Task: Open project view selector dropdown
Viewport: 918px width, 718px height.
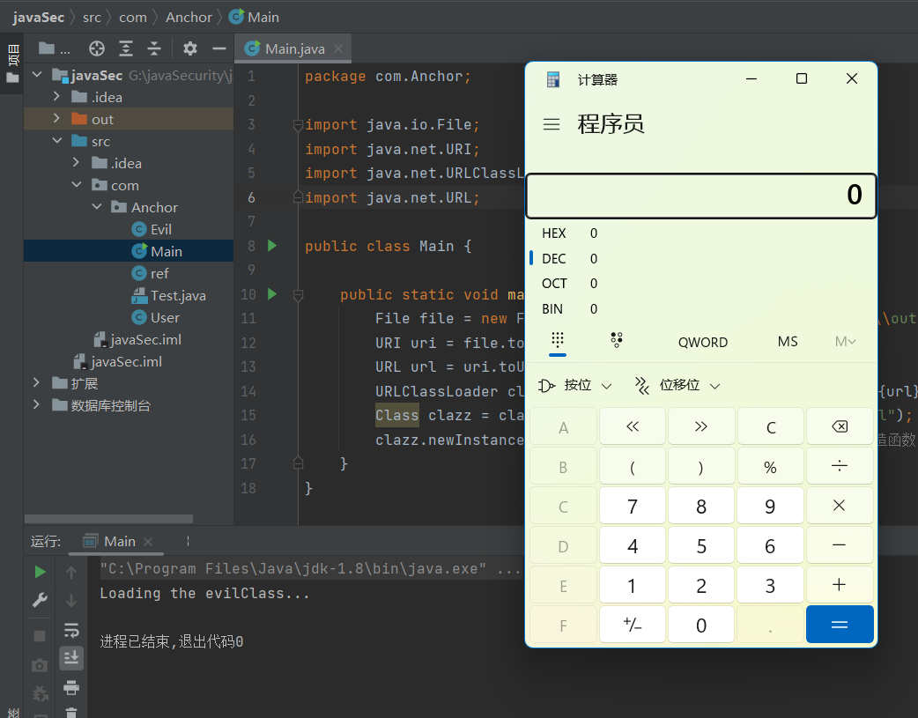Action: pos(54,48)
